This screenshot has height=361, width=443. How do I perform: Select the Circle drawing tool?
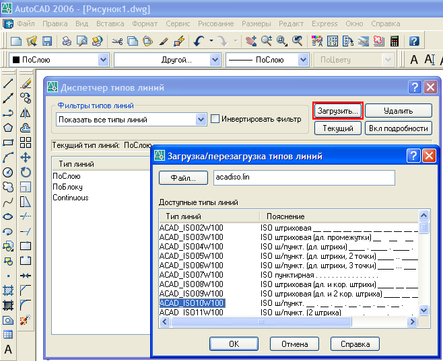click(8, 172)
